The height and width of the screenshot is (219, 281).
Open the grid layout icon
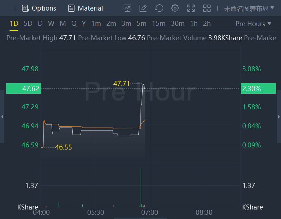pos(207,8)
